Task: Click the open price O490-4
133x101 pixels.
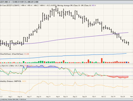Action: pyautogui.click(x=23, y=6)
